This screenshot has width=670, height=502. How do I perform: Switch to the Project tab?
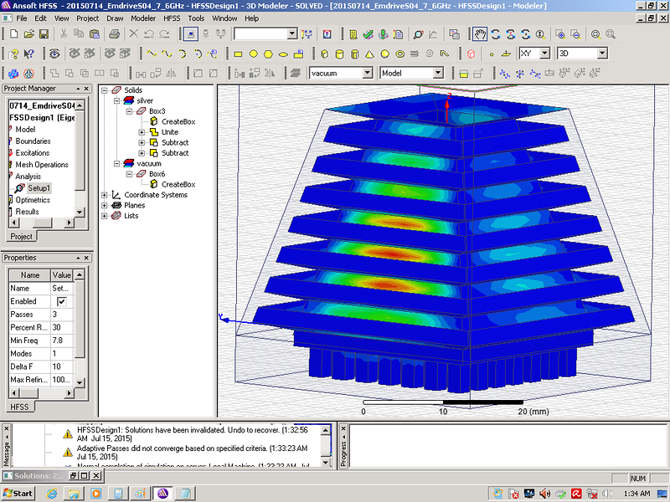(x=21, y=237)
